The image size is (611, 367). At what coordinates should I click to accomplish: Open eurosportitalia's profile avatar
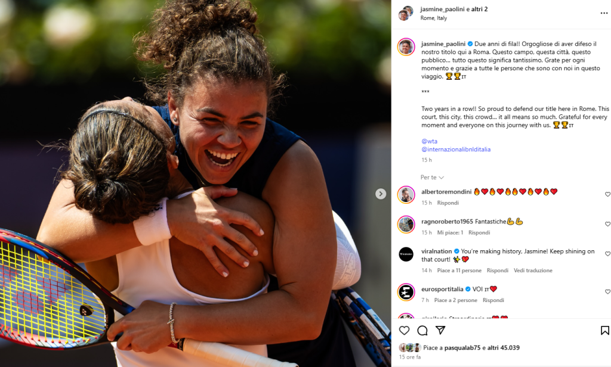pyautogui.click(x=406, y=293)
